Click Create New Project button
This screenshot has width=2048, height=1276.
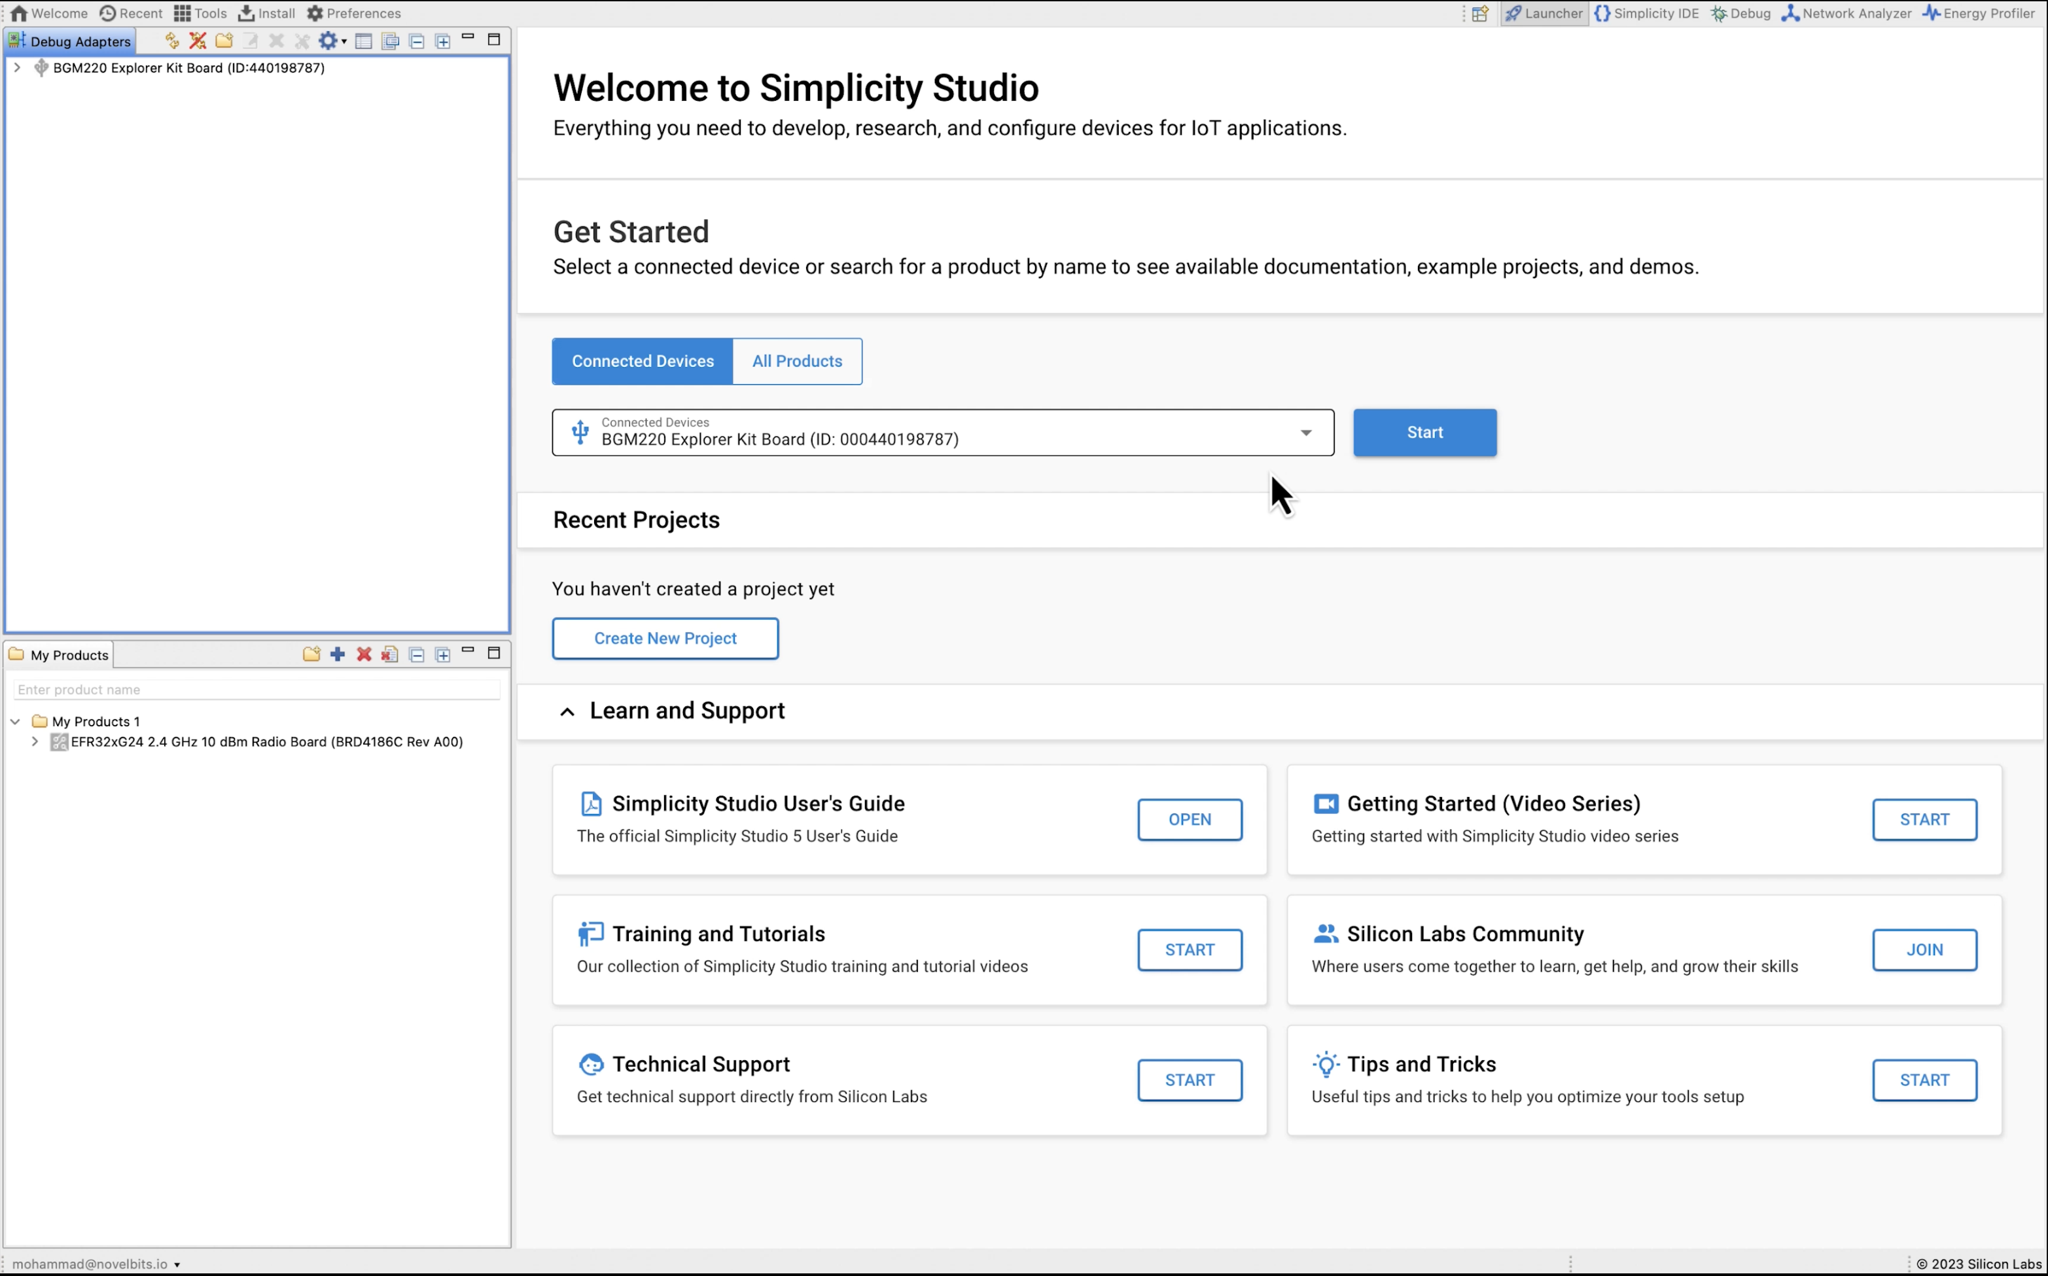pos(665,639)
